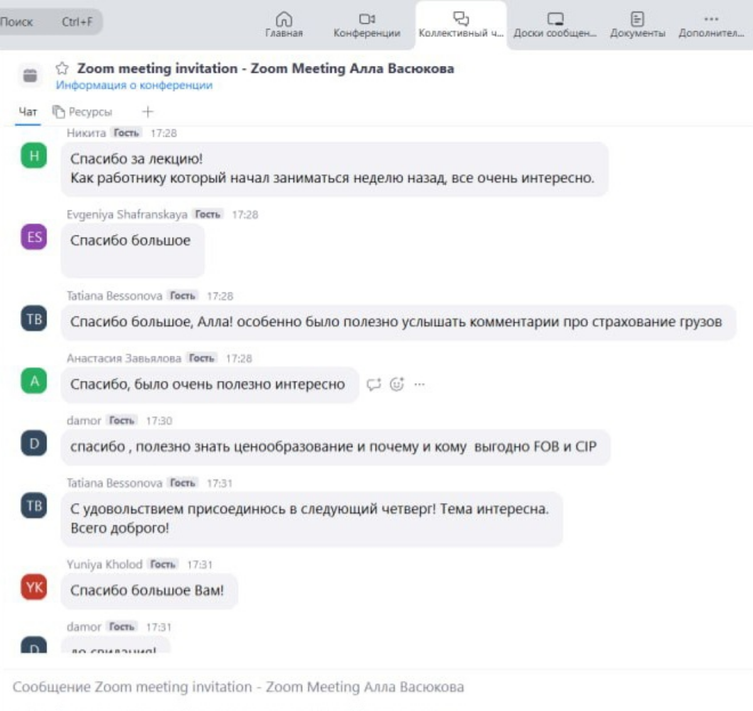Click Никита's green H avatar
The image size is (753, 711).
(x=34, y=156)
